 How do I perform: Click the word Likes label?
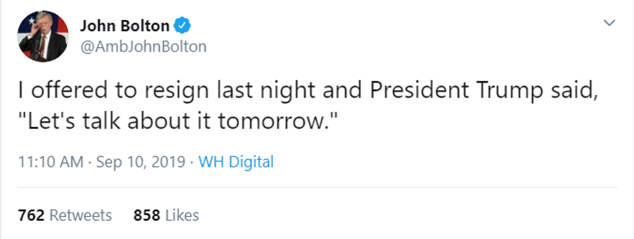[x=182, y=215]
